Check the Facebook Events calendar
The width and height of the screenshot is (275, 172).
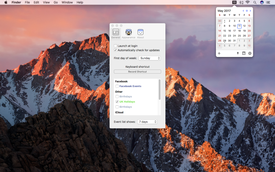click(117, 86)
